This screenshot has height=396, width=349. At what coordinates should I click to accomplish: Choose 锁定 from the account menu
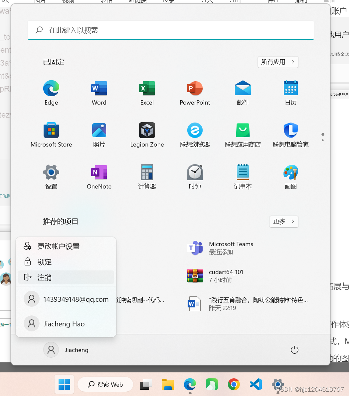(66, 262)
